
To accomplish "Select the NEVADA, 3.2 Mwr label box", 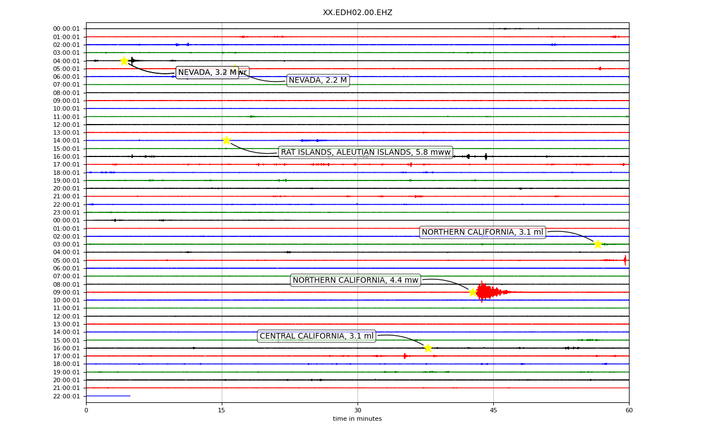I will click(x=212, y=73).
